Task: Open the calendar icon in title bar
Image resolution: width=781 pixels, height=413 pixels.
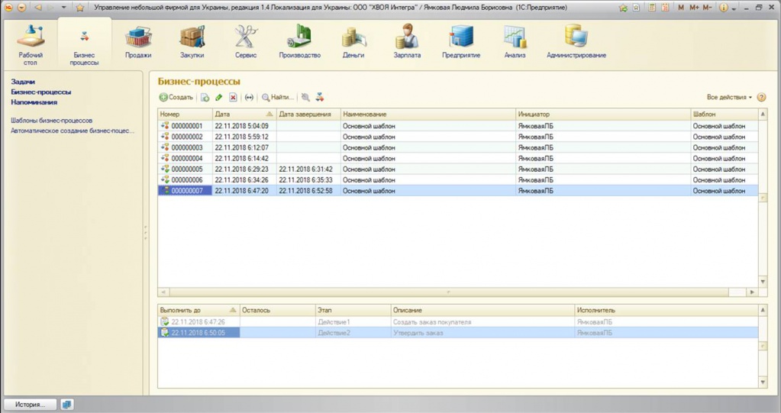Action: pos(666,8)
